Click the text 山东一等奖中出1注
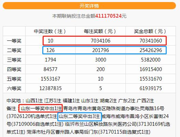 pos(42,108)
